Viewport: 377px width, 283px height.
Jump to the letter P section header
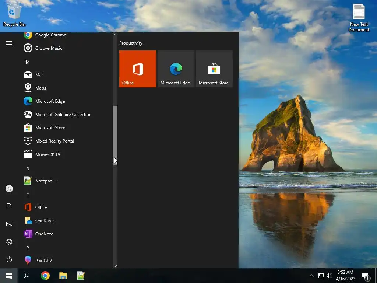point(28,248)
